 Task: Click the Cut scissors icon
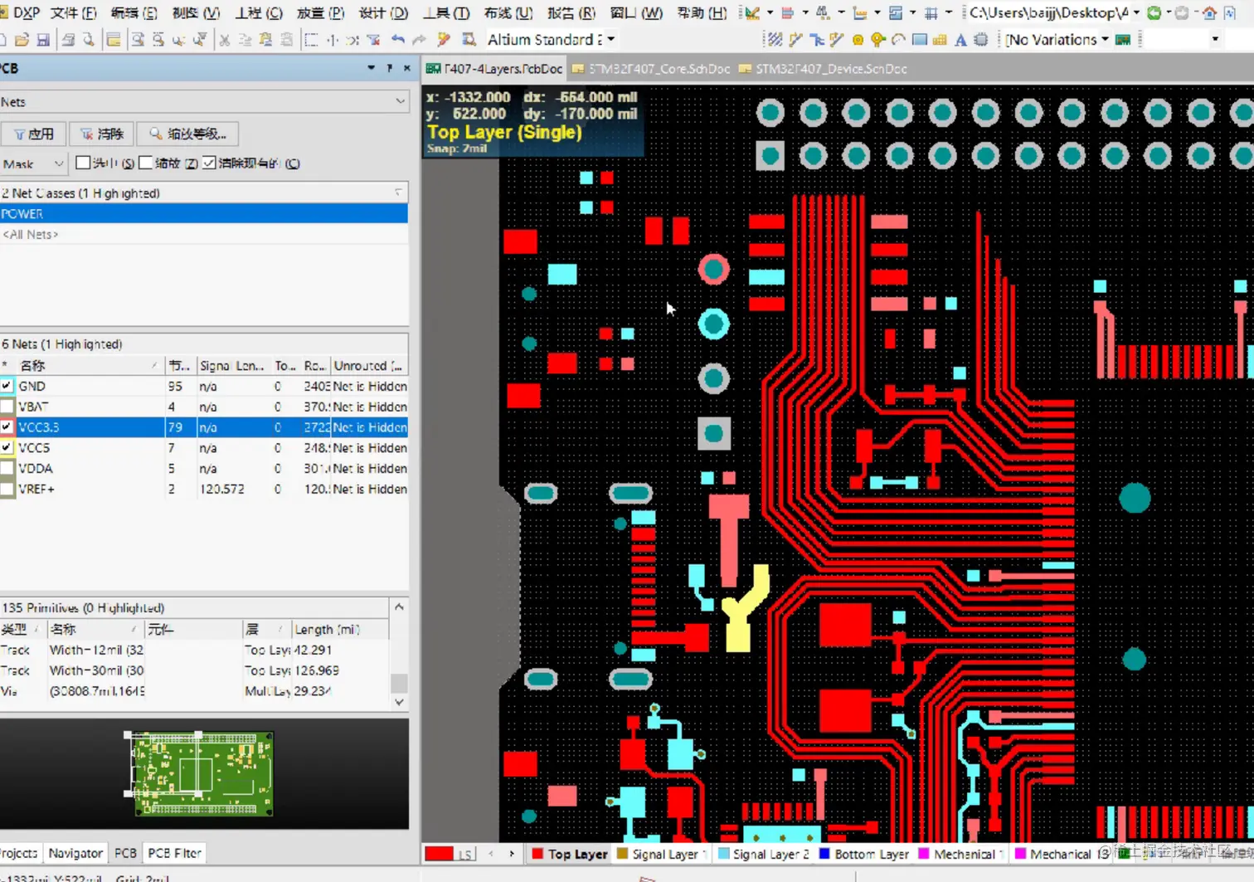(224, 40)
